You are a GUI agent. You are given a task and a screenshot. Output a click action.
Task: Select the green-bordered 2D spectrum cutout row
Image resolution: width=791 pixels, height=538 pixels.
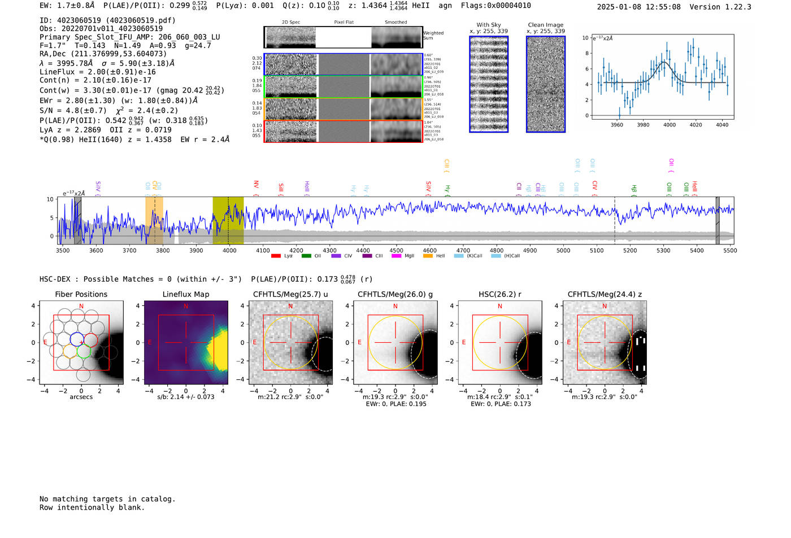[344, 87]
